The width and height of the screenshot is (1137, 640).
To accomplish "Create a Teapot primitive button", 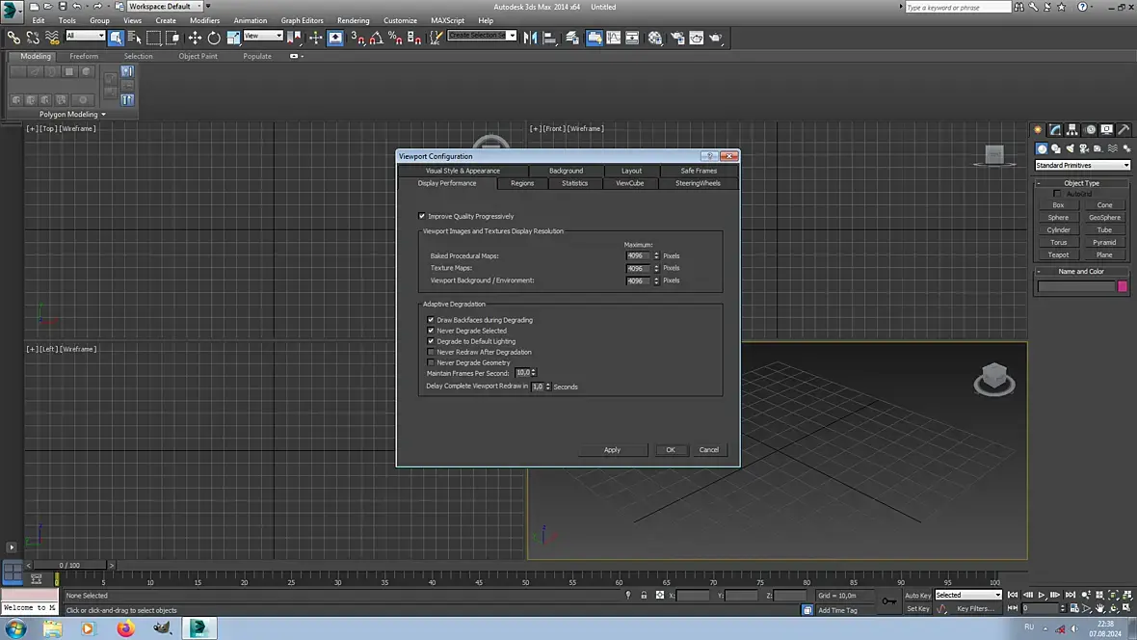I will tap(1058, 254).
